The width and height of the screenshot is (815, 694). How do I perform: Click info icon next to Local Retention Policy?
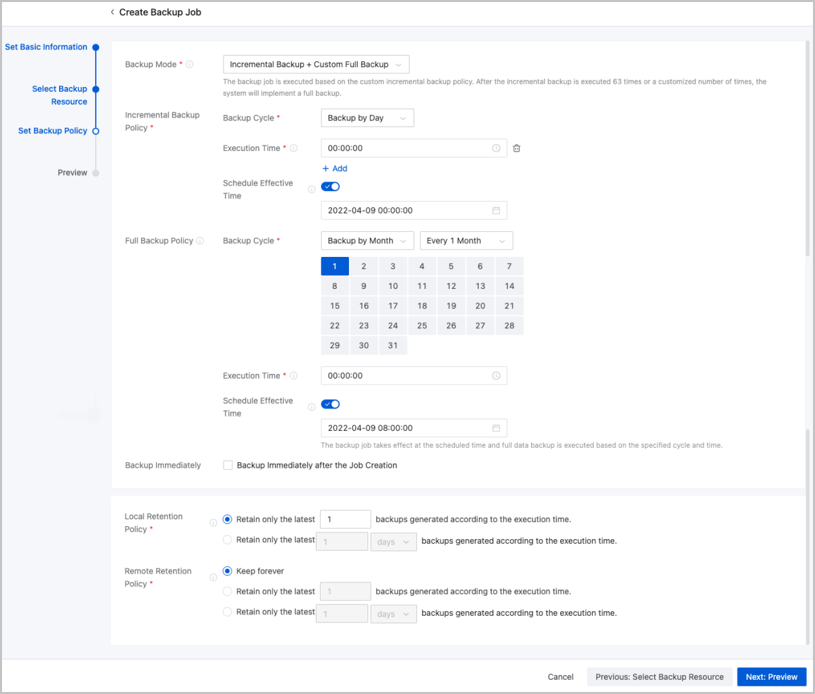[213, 523]
